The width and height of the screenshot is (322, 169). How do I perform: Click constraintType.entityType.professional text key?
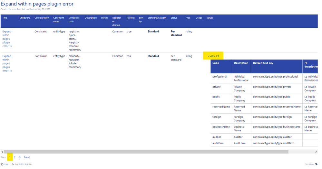[x=275, y=77]
